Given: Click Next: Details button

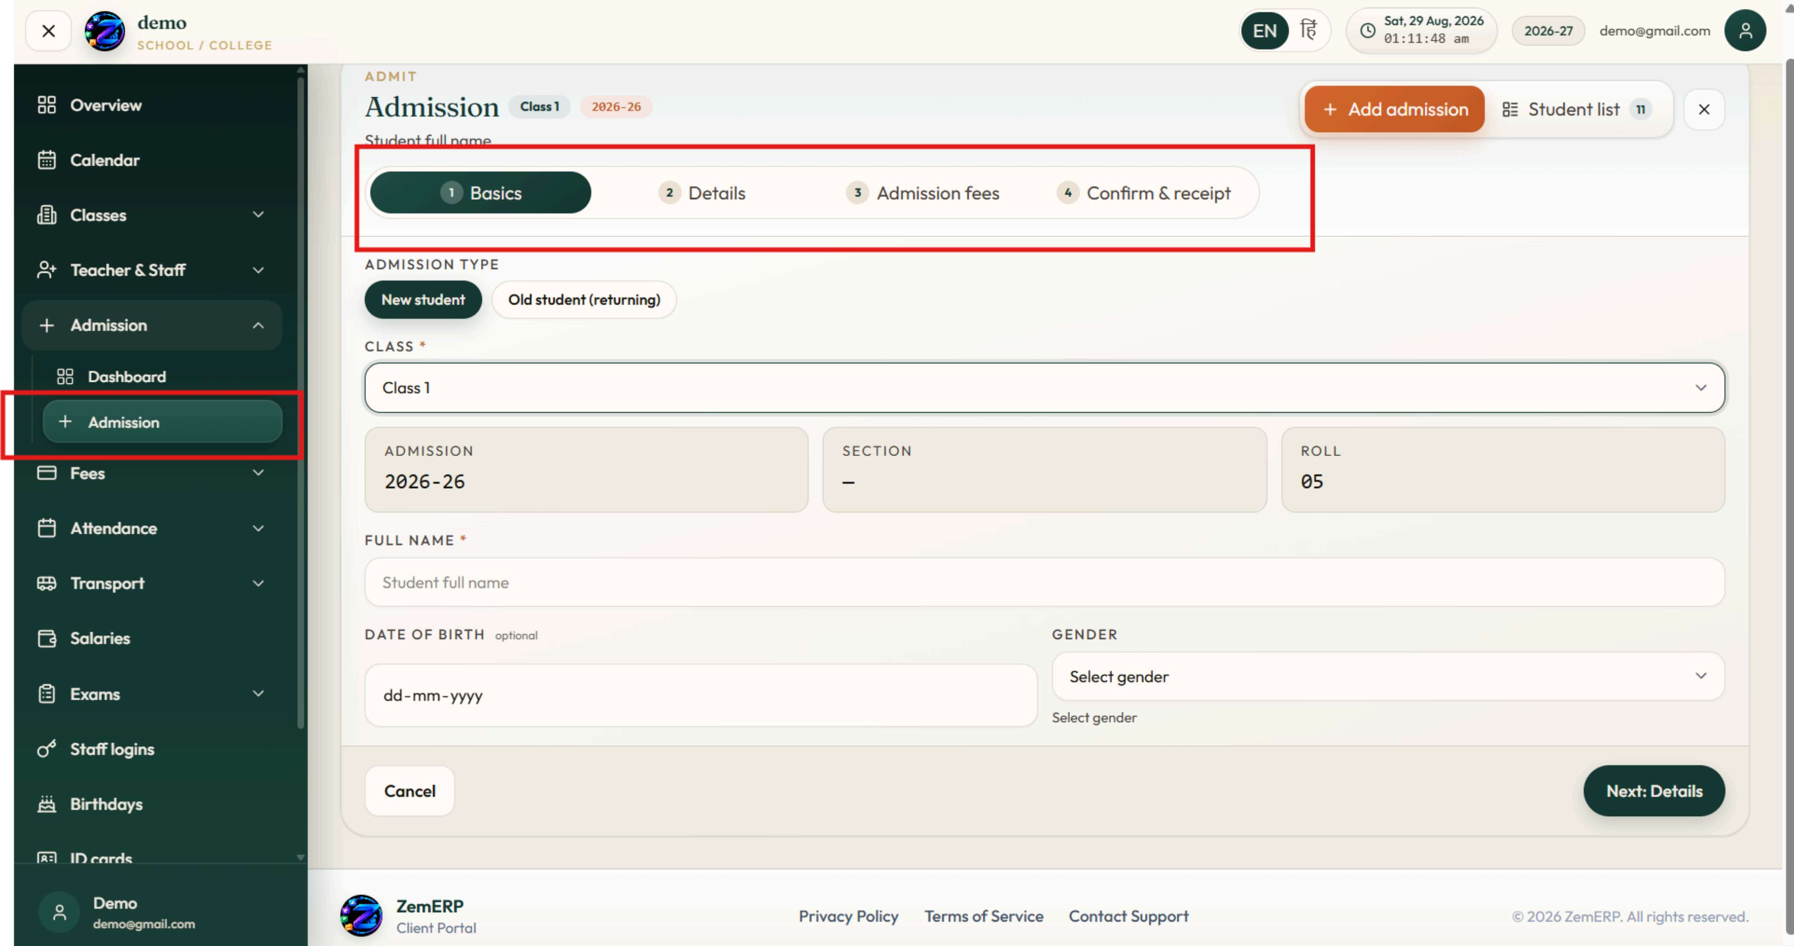Looking at the screenshot, I should click(1654, 791).
